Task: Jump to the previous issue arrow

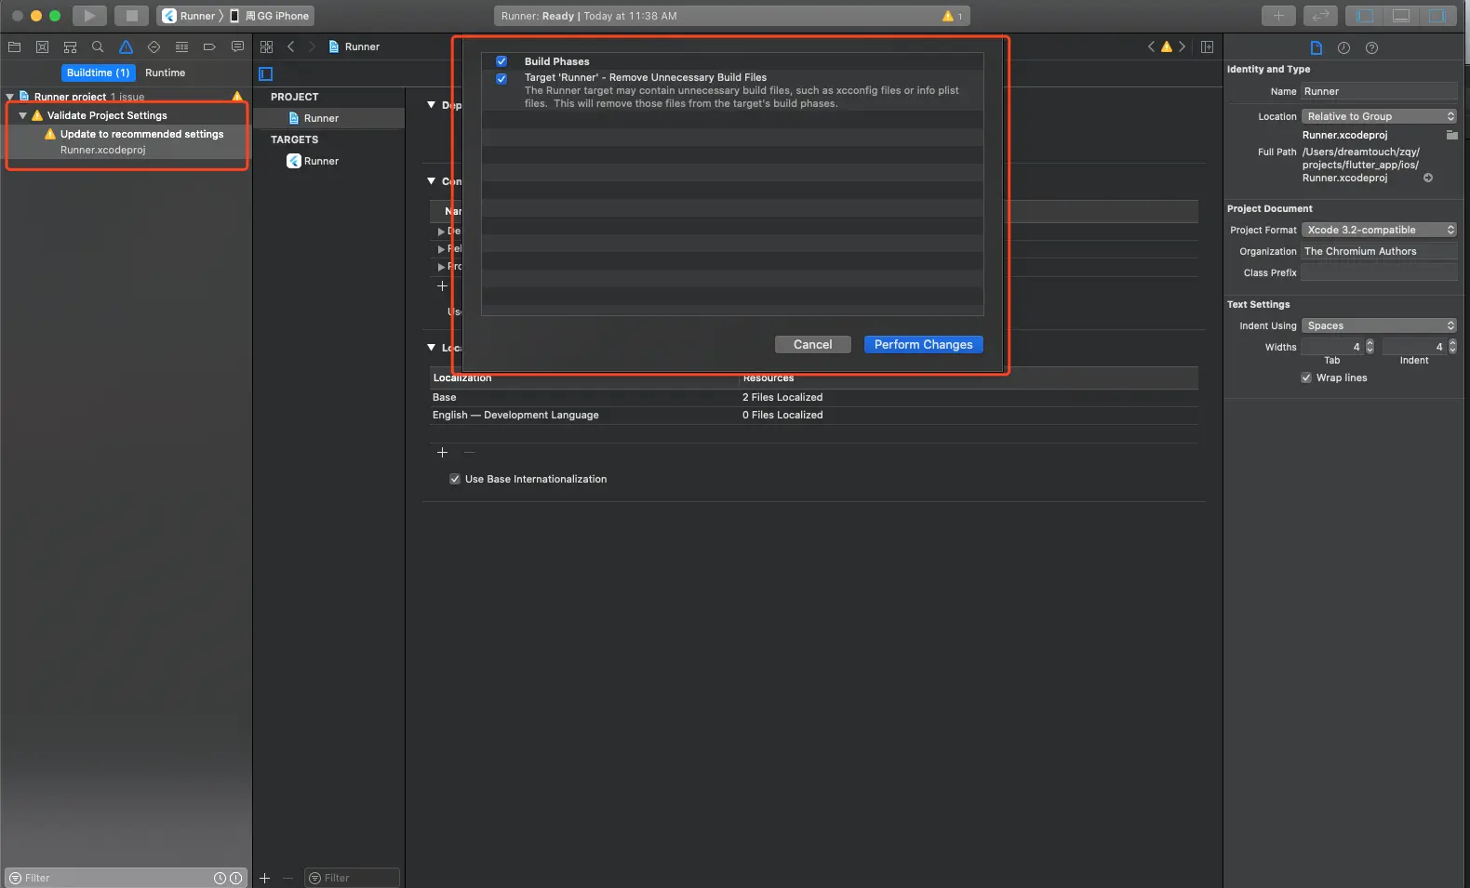Action: (1151, 46)
